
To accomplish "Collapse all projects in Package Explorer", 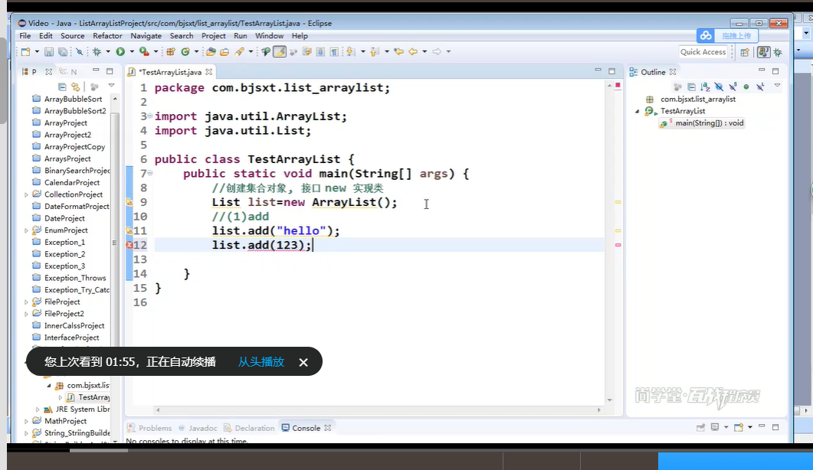I will pos(62,86).
